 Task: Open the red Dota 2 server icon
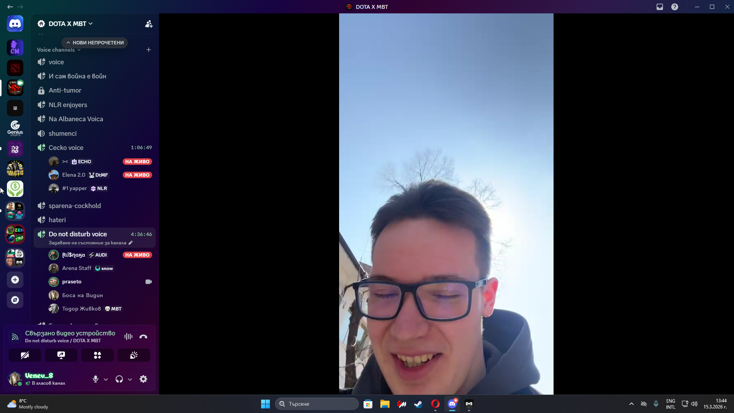click(15, 68)
